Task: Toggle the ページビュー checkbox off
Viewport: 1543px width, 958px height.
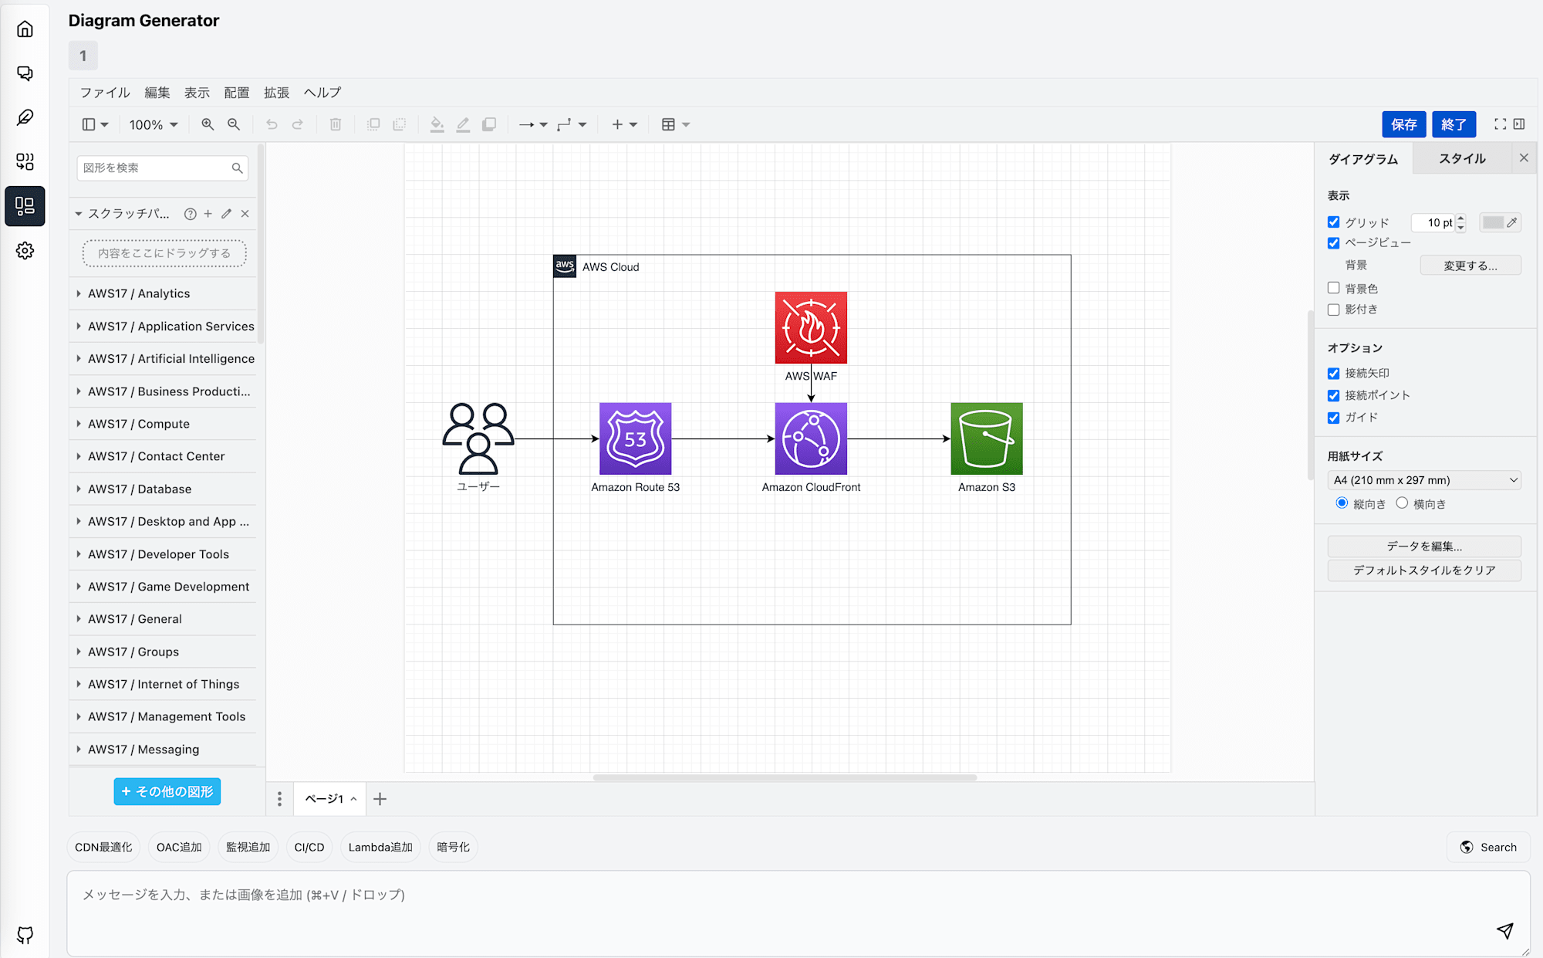Action: point(1332,243)
